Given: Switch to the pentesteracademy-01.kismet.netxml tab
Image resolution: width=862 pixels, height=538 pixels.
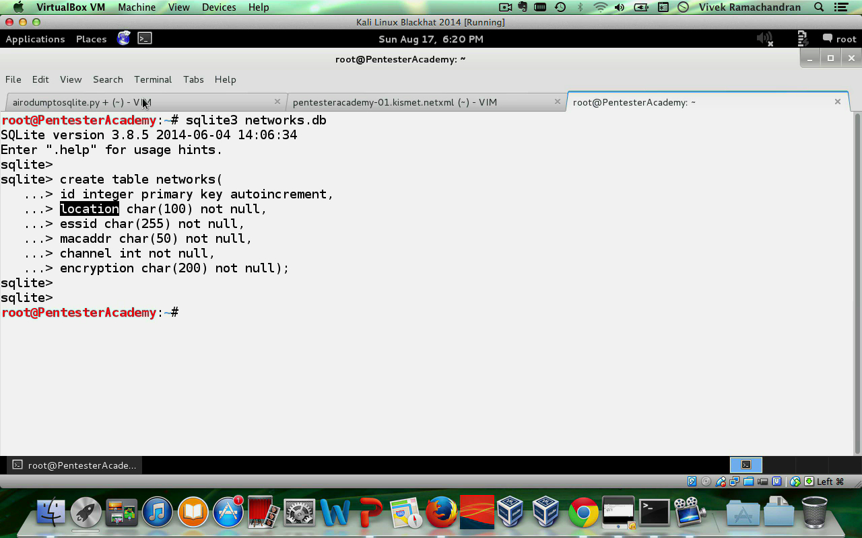Looking at the screenshot, I should click(426, 102).
